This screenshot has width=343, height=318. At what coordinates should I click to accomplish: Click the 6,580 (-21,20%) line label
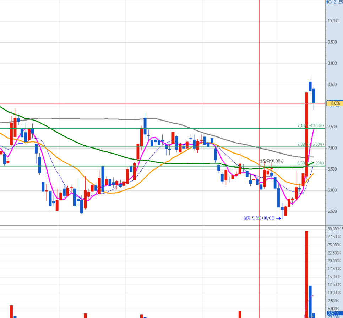[x=310, y=163]
